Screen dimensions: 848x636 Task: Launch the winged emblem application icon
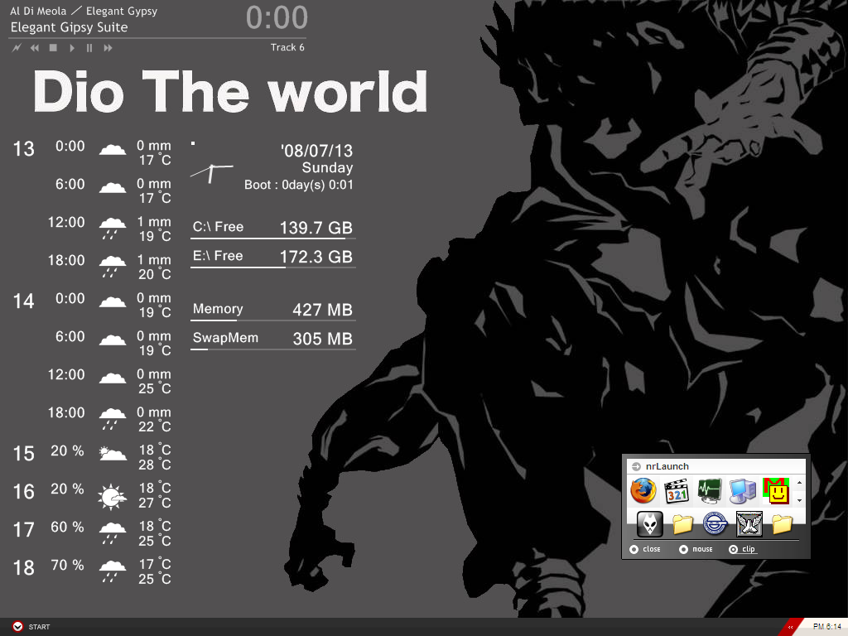[749, 523]
